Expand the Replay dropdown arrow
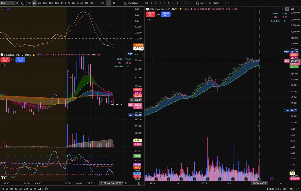Image resolution: width=301 pixels, height=191 pixels. point(223,3)
